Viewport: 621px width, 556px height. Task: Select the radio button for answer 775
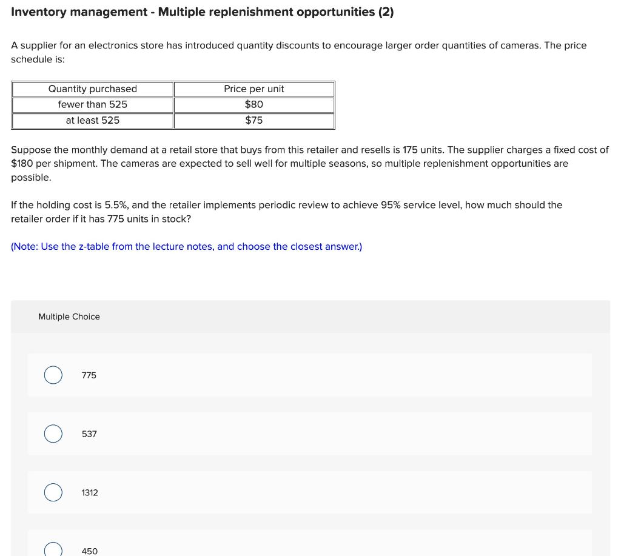click(53, 375)
